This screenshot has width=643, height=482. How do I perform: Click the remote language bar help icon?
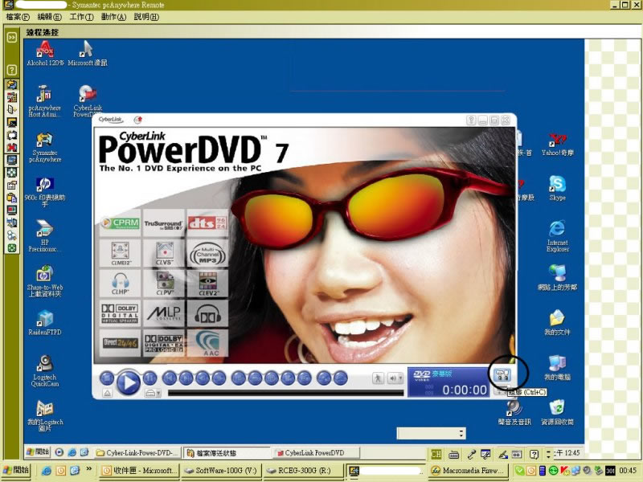click(x=534, y=454)
